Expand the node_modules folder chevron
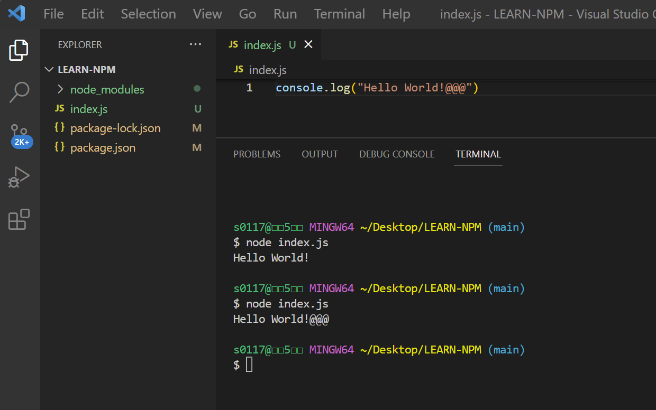The height and width of the screenshot is (410, 656). pyautogui.click(x=60, y=89)
